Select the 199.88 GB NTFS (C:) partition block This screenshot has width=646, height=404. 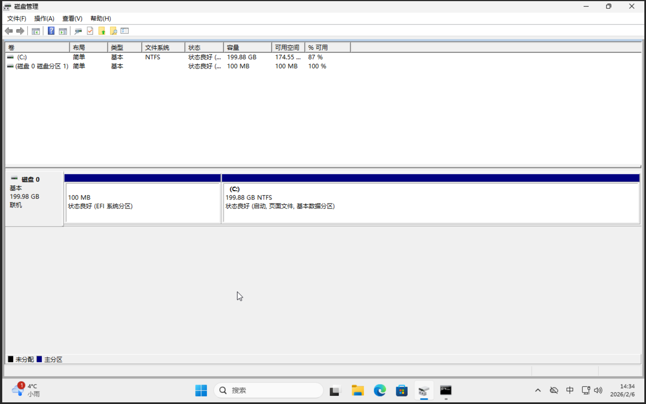tap(430, 202)
